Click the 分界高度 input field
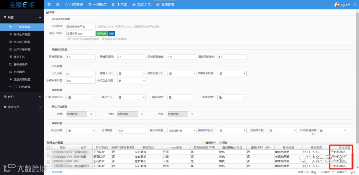 tap(131, 131)
